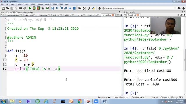
Task: Toggle fullscreen mode icon
Action: click(84, 8)
